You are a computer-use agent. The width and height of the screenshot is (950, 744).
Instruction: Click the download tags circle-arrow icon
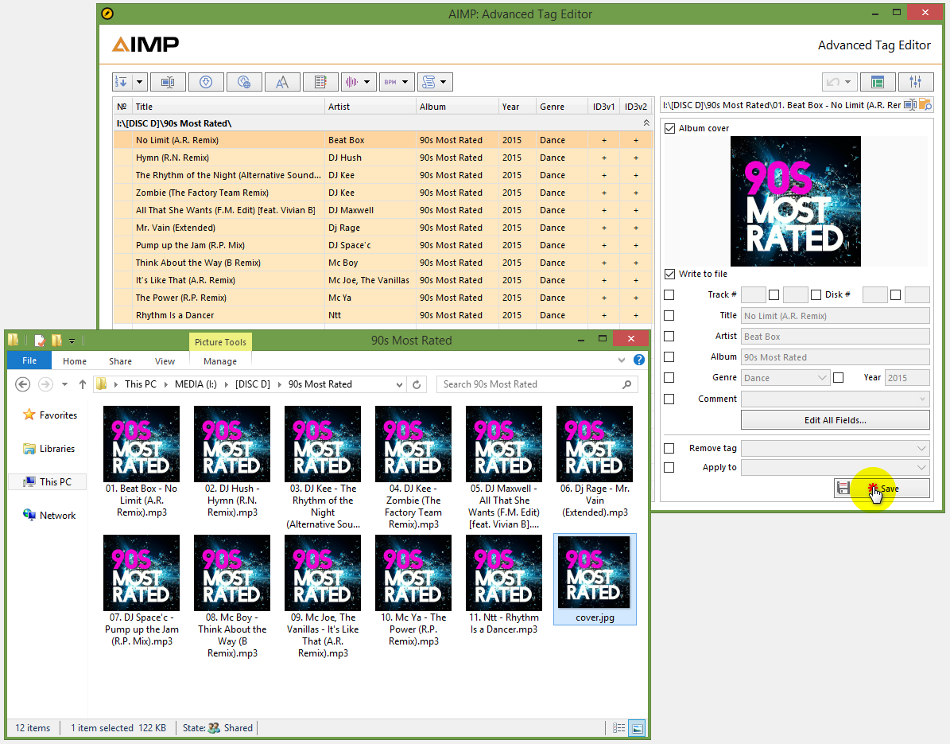click(x=206, y=82)
